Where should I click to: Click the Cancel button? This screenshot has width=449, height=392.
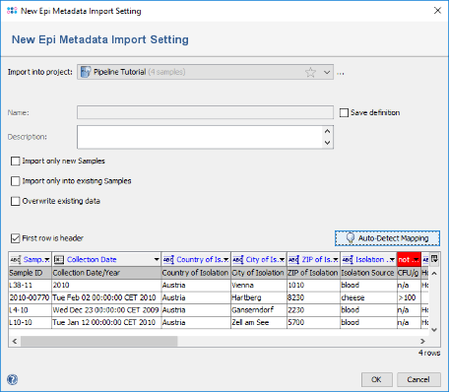pyautogui.click(x=418, y=379)
